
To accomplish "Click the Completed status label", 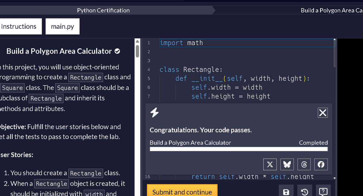I will pos(313,142).
